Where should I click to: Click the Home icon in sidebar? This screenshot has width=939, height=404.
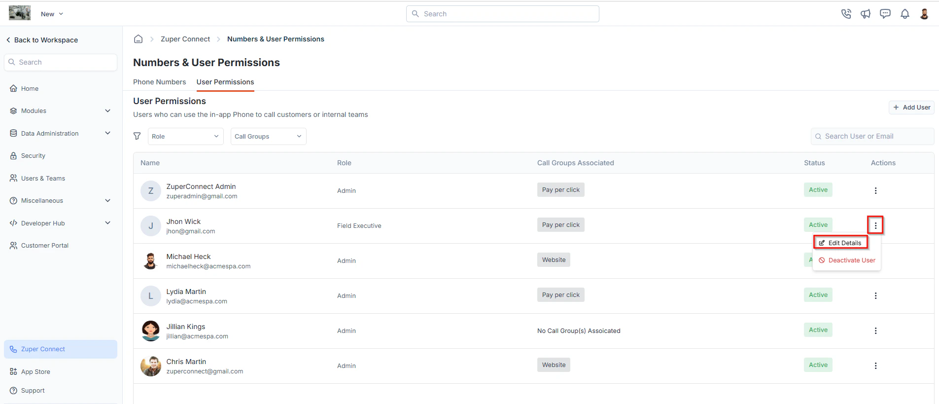(x=13, y=88)
